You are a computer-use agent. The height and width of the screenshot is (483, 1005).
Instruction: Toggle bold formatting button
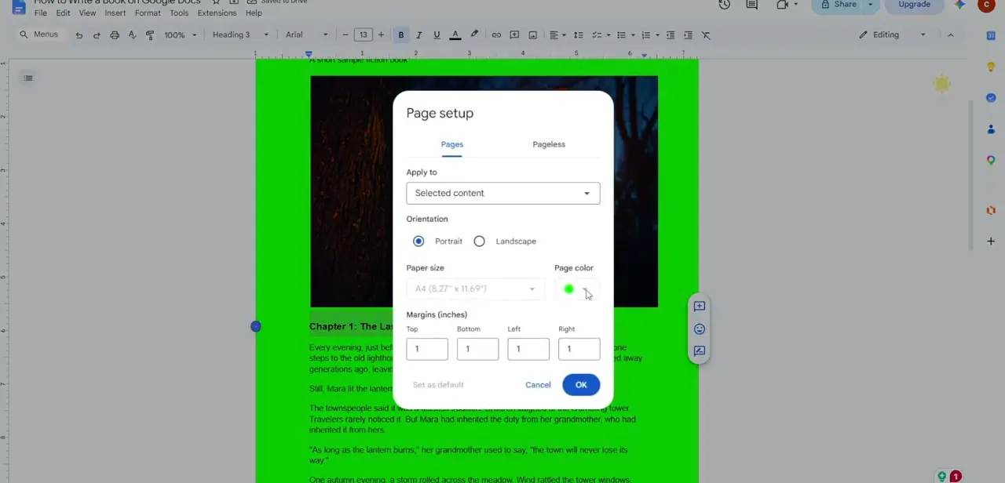tap(401, 34)
